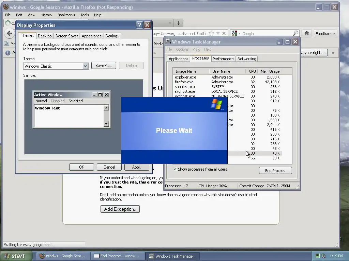Select spoolsv.exe process row
The height and width of the screenshot is (261, 349).
coord(227,87)
